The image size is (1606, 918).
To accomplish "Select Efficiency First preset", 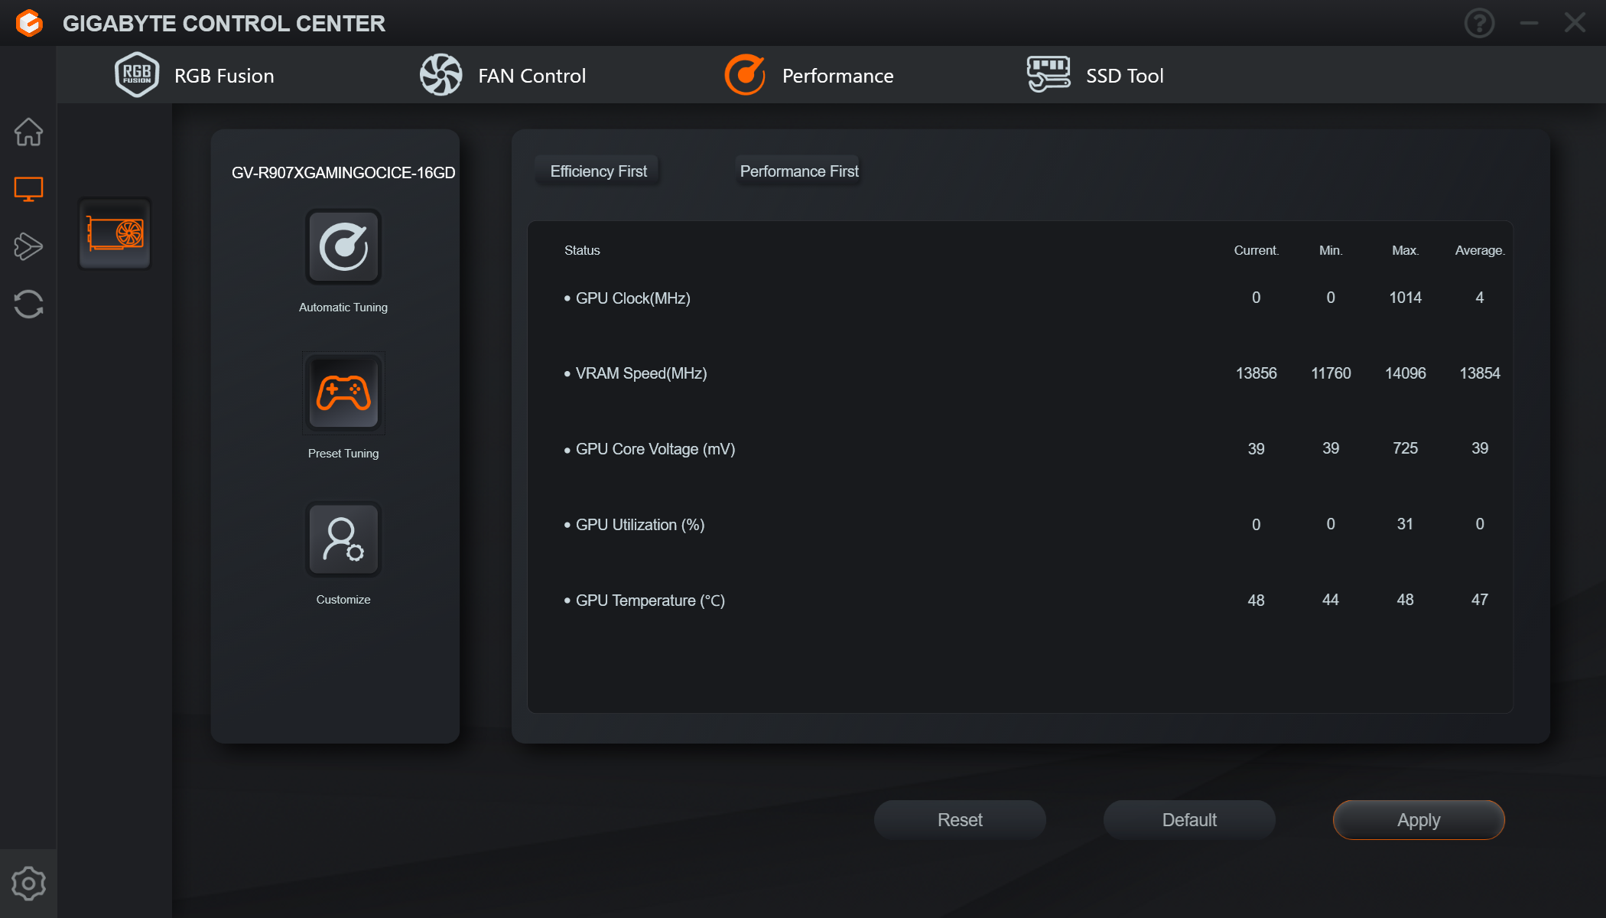I will coord(598,171).
